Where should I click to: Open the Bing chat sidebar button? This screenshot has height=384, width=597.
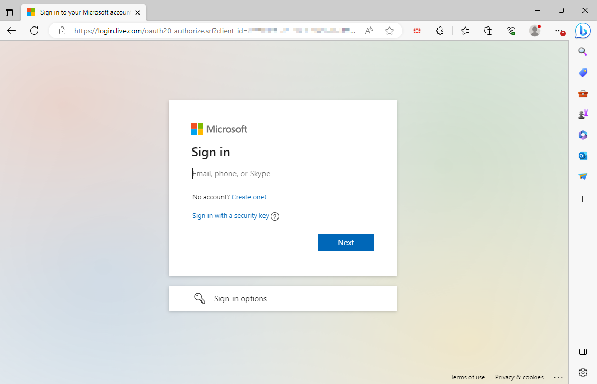(x=582, y=31)
